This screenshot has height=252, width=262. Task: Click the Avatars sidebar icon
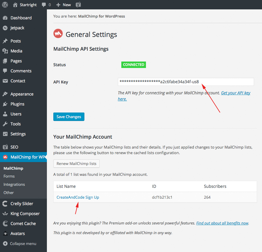(x=5, y=234)
